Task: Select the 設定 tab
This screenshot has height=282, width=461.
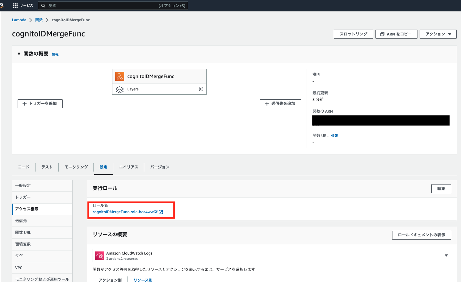Action: tap(103, 167)
